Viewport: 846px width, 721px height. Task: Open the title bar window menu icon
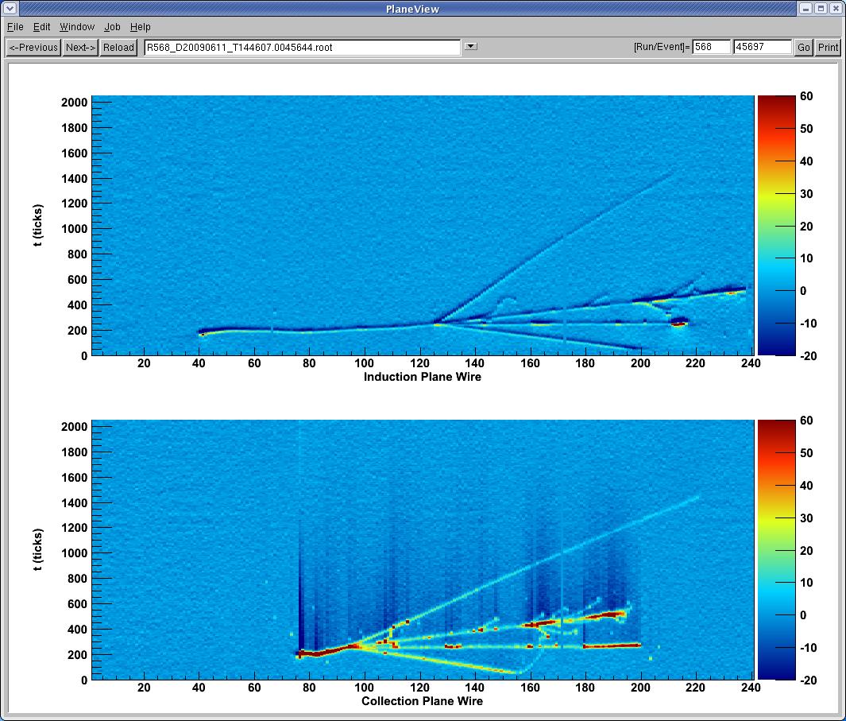click(x=8, y=9)
